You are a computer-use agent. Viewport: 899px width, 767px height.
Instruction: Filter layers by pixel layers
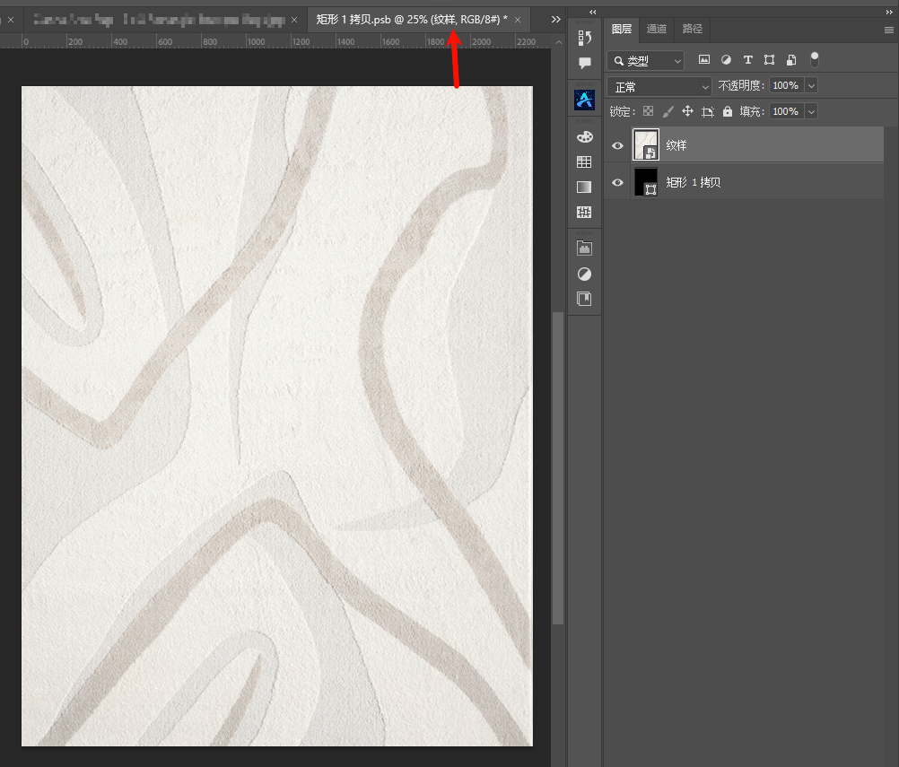pos(704,59)
